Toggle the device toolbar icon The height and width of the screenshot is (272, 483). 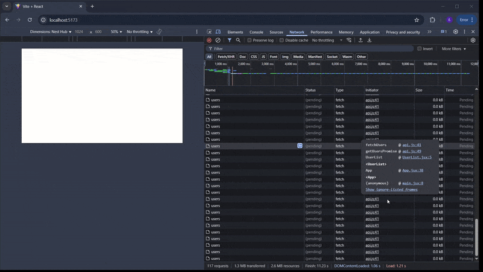tap(219, 32)
